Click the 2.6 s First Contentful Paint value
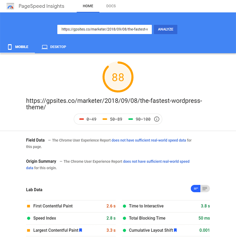 pyautogui.click(x=111, y=206)
